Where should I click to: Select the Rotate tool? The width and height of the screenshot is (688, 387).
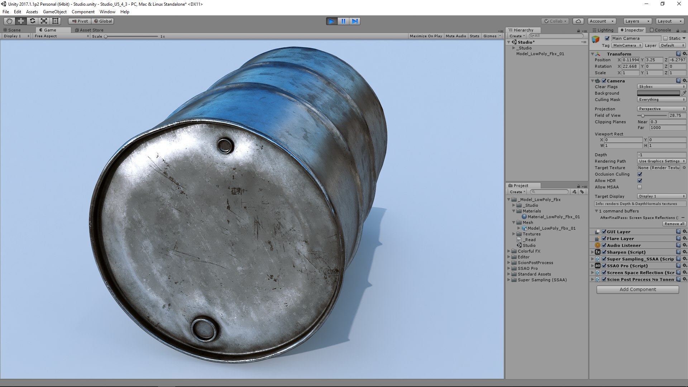point(32,21)
